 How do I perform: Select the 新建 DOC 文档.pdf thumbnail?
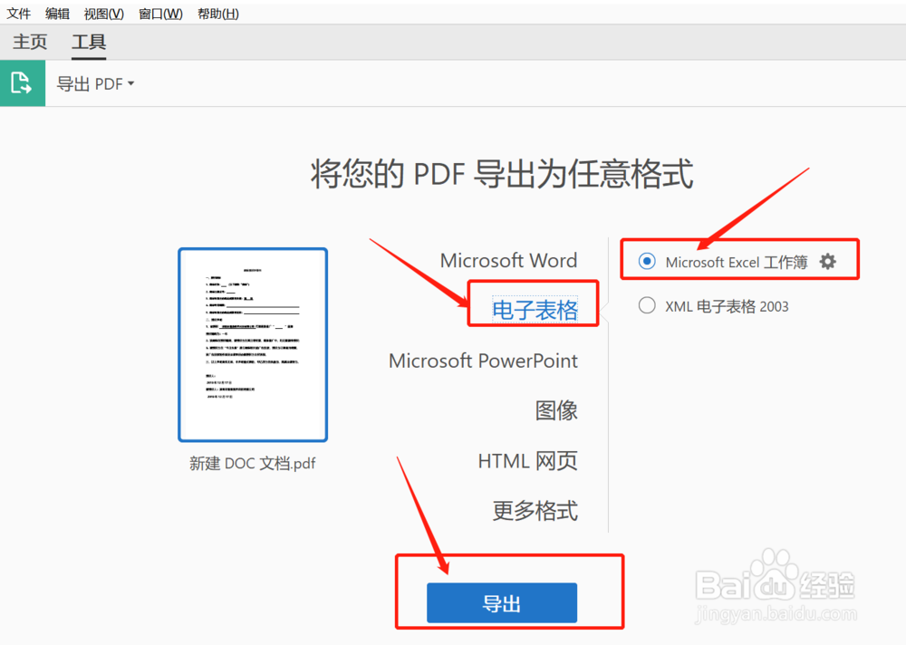253,344
